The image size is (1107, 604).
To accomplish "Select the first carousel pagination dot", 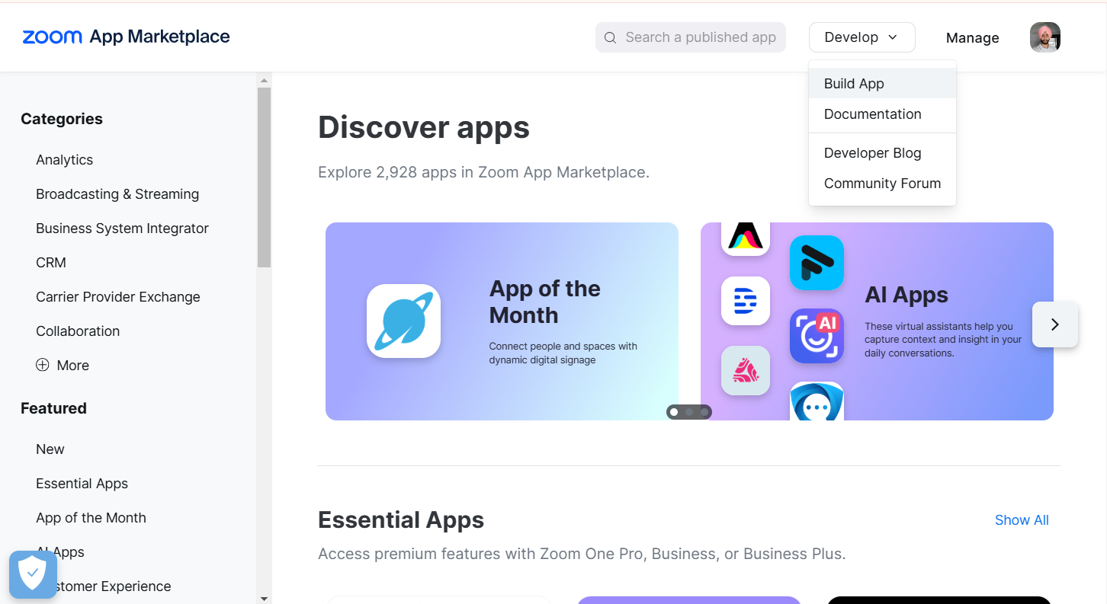I will click(674, 412).
